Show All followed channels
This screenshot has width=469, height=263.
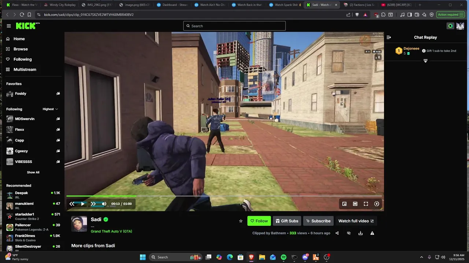pos(33,172)
